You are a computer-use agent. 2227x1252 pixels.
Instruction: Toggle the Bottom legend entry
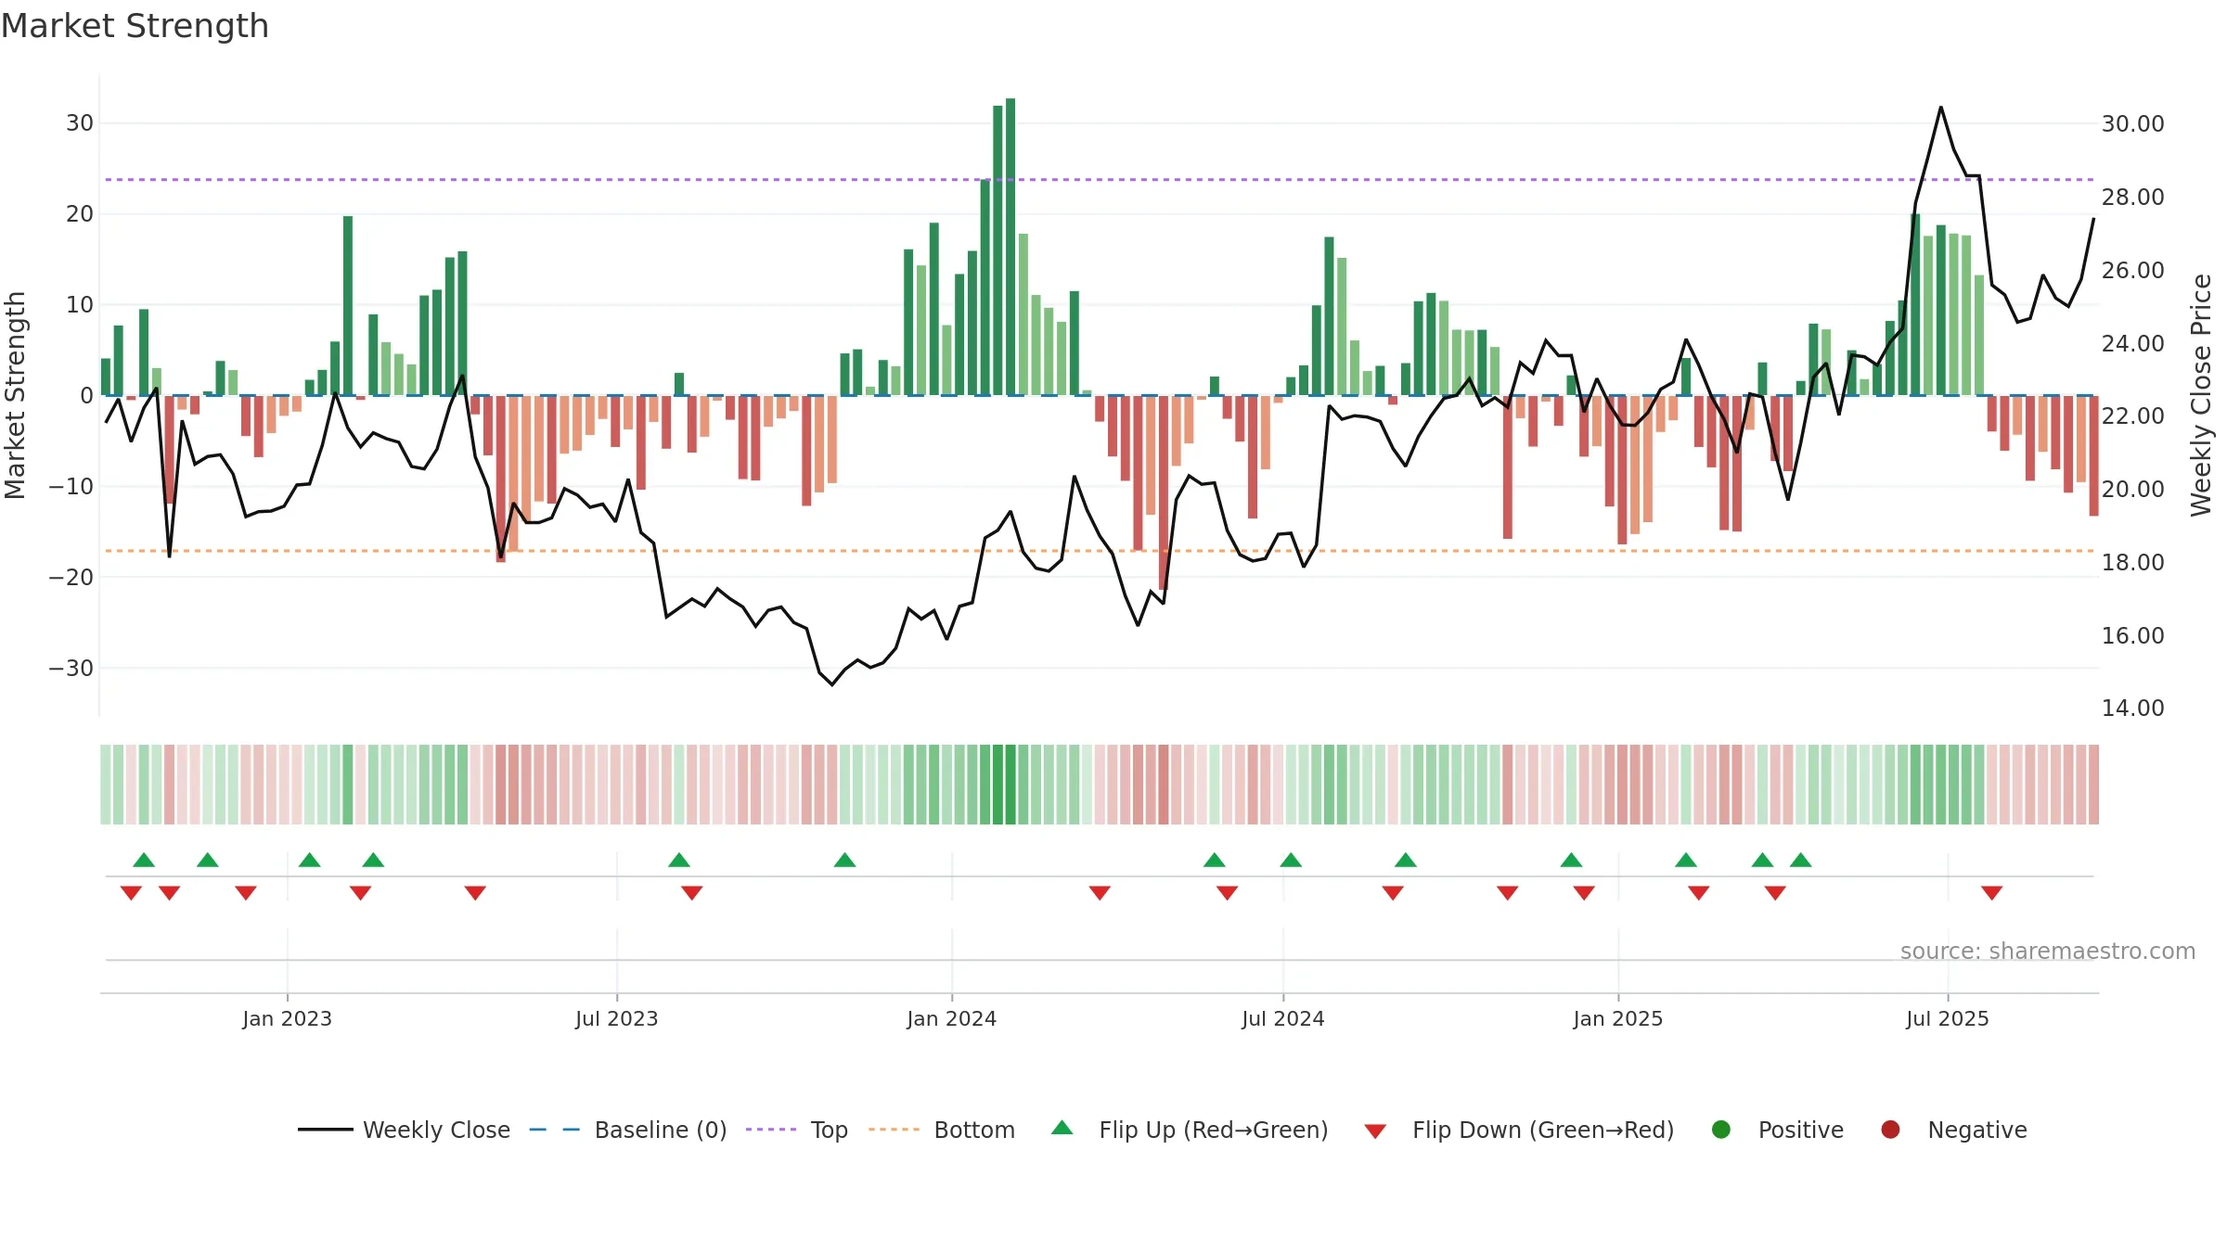click(x=942, y=1130)
